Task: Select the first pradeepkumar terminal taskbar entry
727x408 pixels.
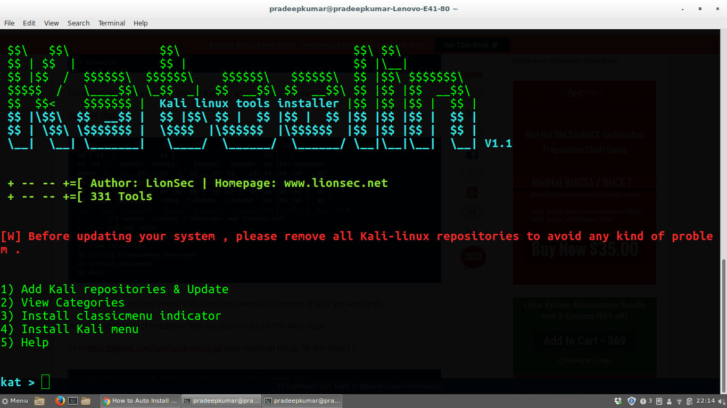Action: click(221, 401)
